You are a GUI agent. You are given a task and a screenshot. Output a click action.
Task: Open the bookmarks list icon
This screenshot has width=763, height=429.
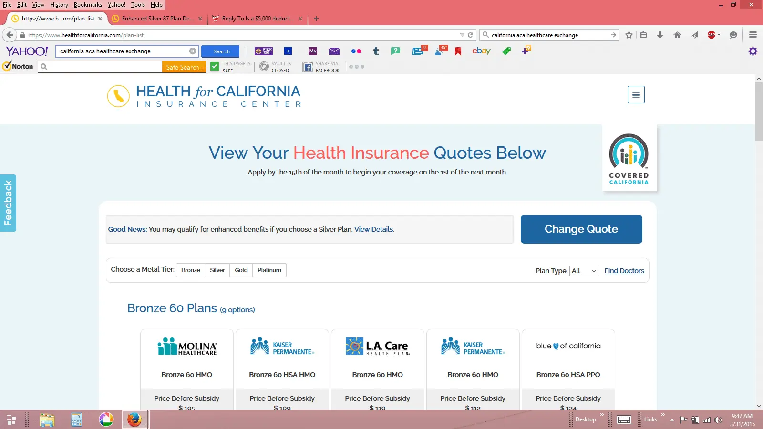[x=643, y=35]
